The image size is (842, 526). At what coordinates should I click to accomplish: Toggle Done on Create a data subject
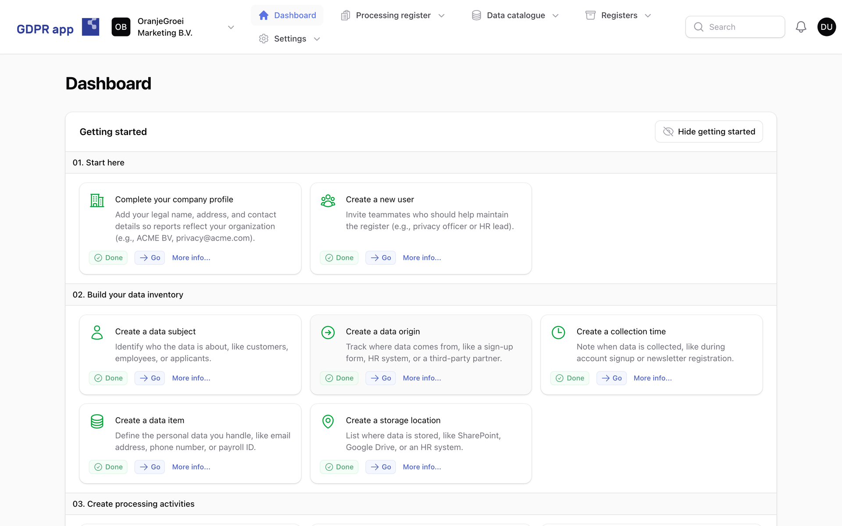click(x=108, y=378)
